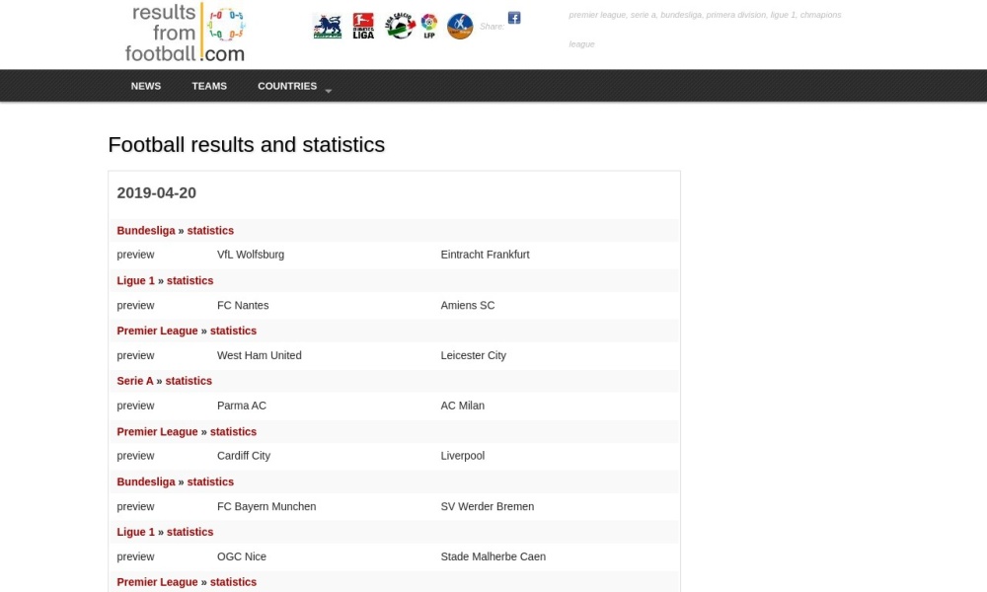
Task: Open the Ligue 1 link above OGC Nice
Action: (x=135, y=532)
